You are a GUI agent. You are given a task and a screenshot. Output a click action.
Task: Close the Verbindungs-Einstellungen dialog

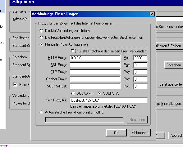pyautogui.click(x=152, y=14)
